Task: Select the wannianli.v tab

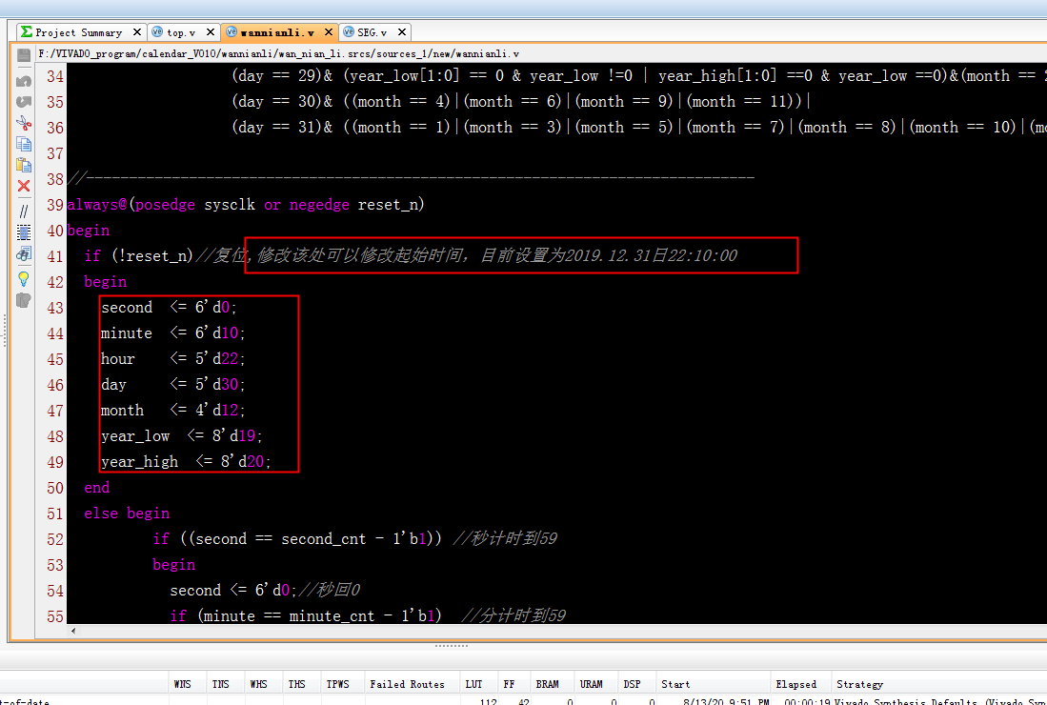Action: tap(277, 32)
